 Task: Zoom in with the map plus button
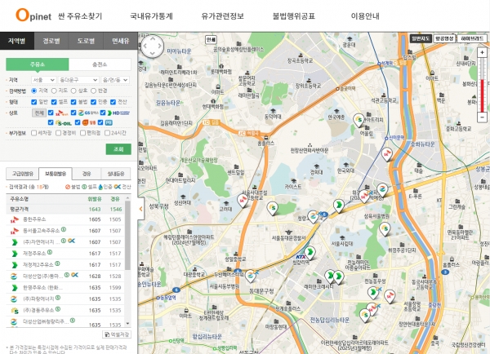click(482, 52)
